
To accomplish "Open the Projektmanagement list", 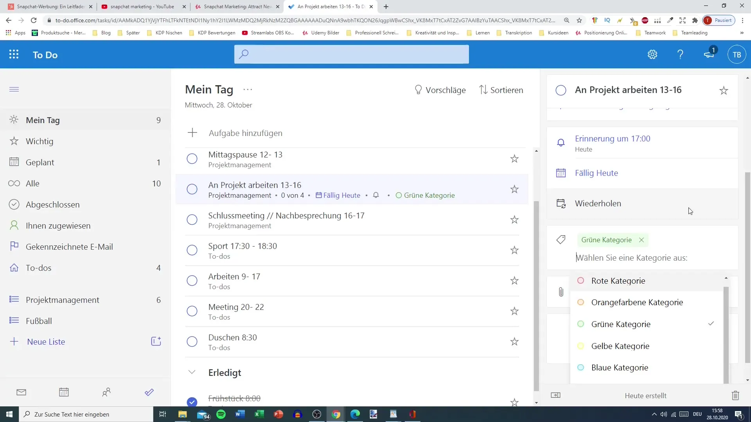I will (63, 299).
